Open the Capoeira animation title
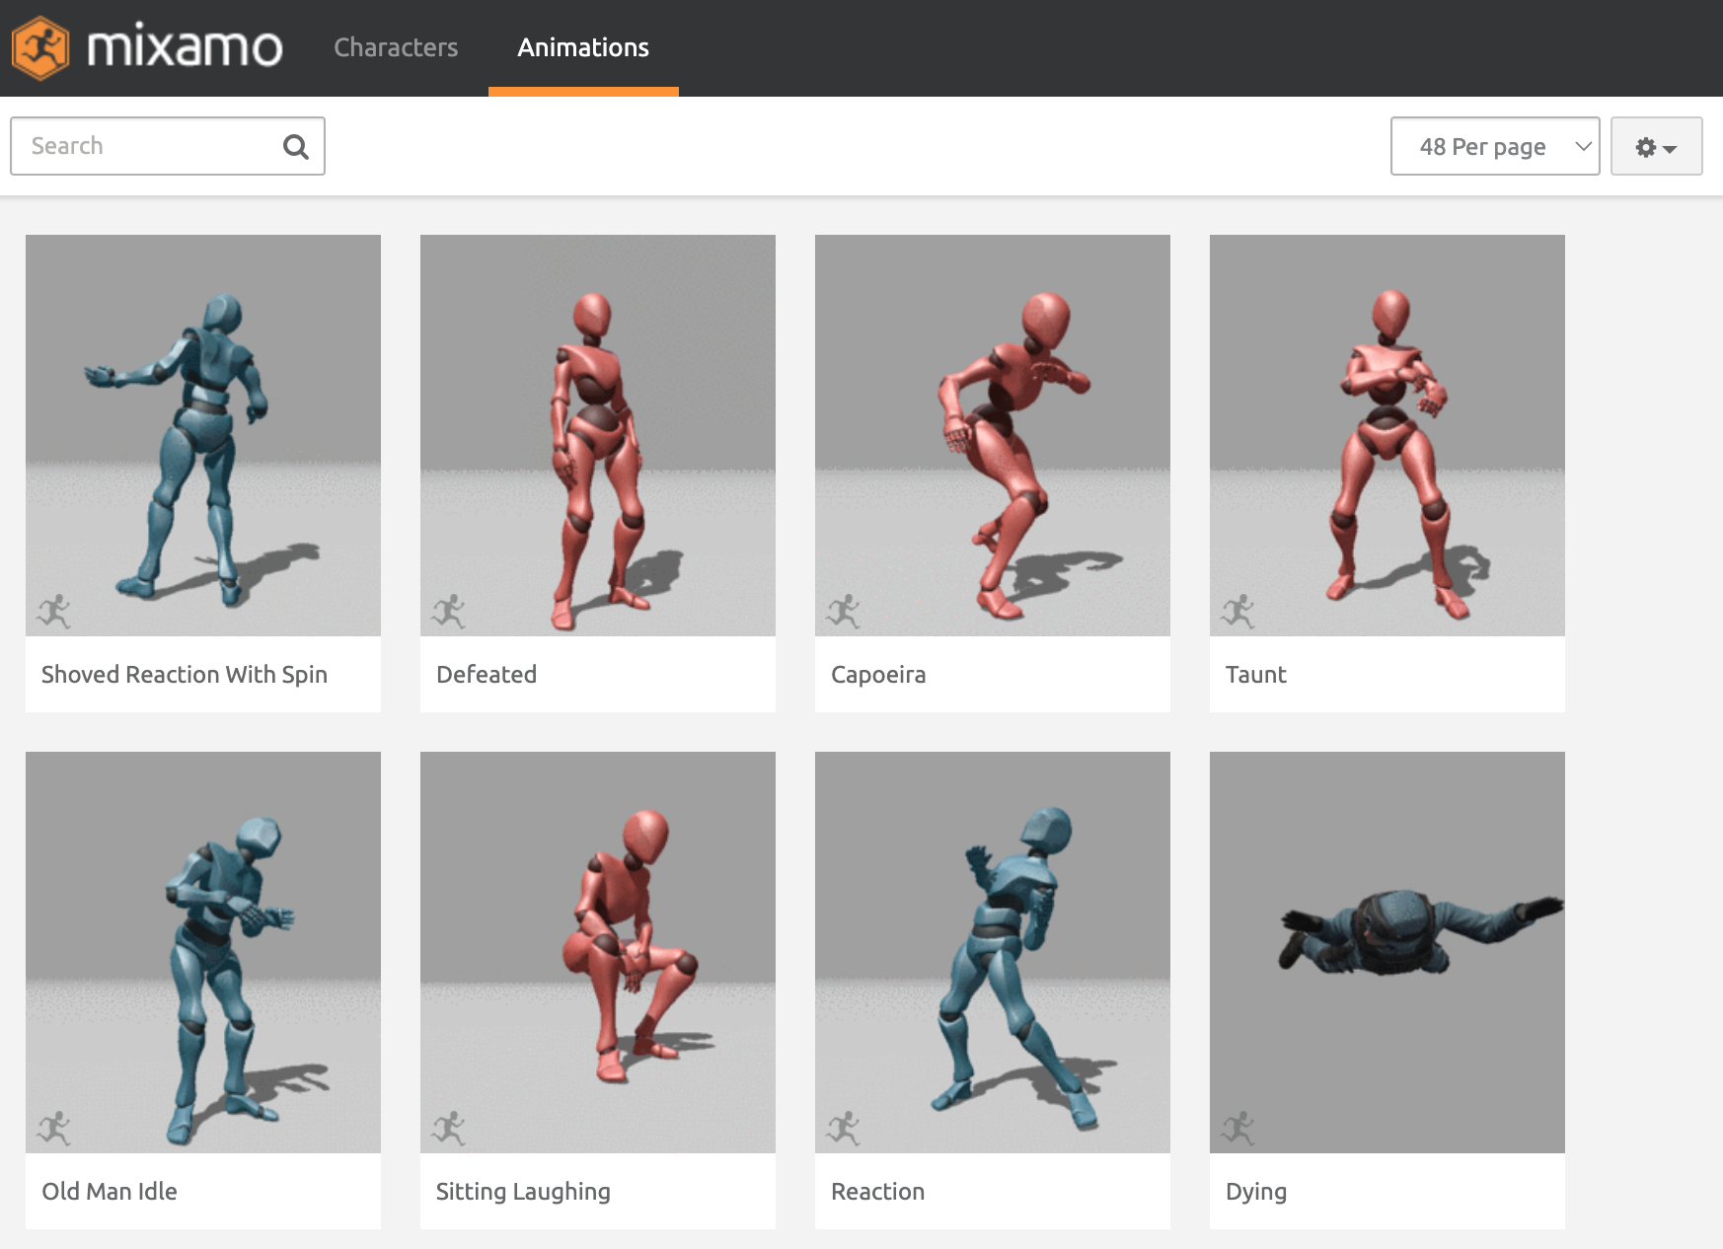 [878, 675]
